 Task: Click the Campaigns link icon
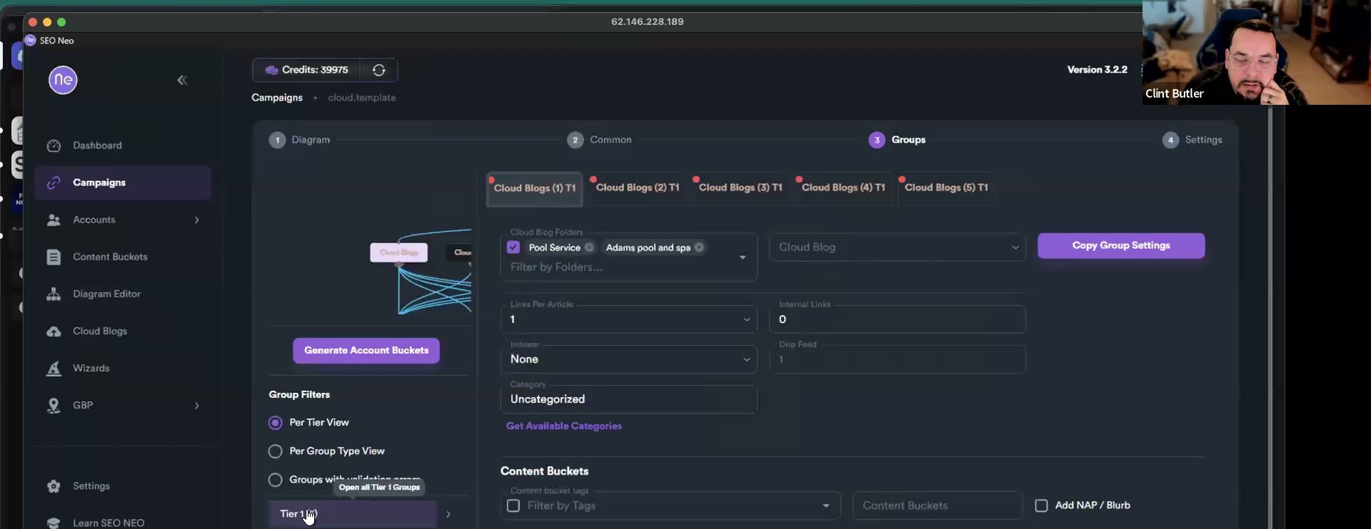54,183
